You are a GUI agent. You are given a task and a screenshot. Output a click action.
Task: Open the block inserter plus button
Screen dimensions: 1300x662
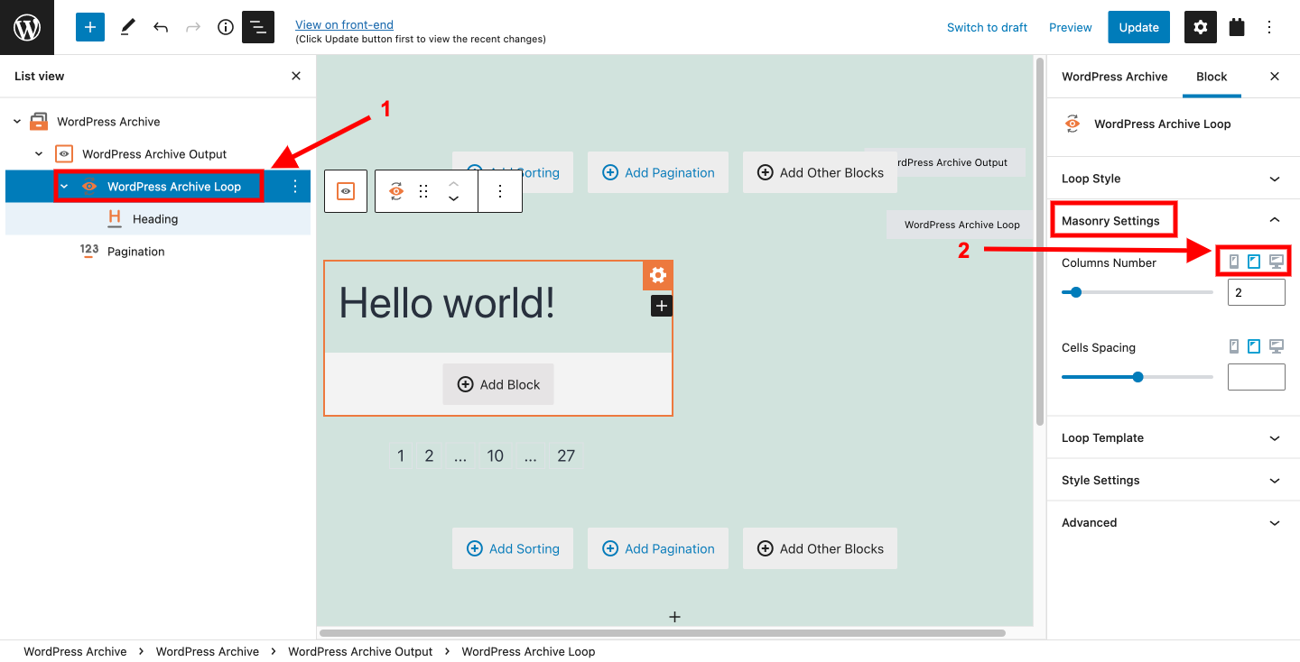click(x=90, y=27)
